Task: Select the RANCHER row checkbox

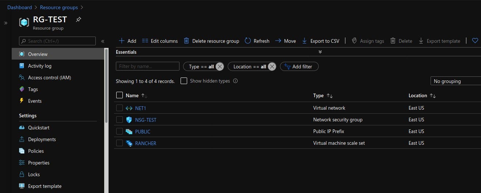Action: click(x=120, y=143)
